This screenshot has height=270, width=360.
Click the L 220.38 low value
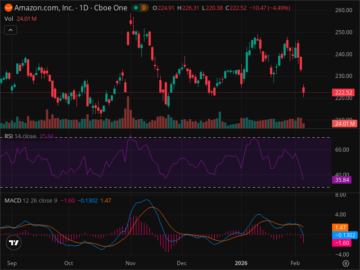coord(212,8)
